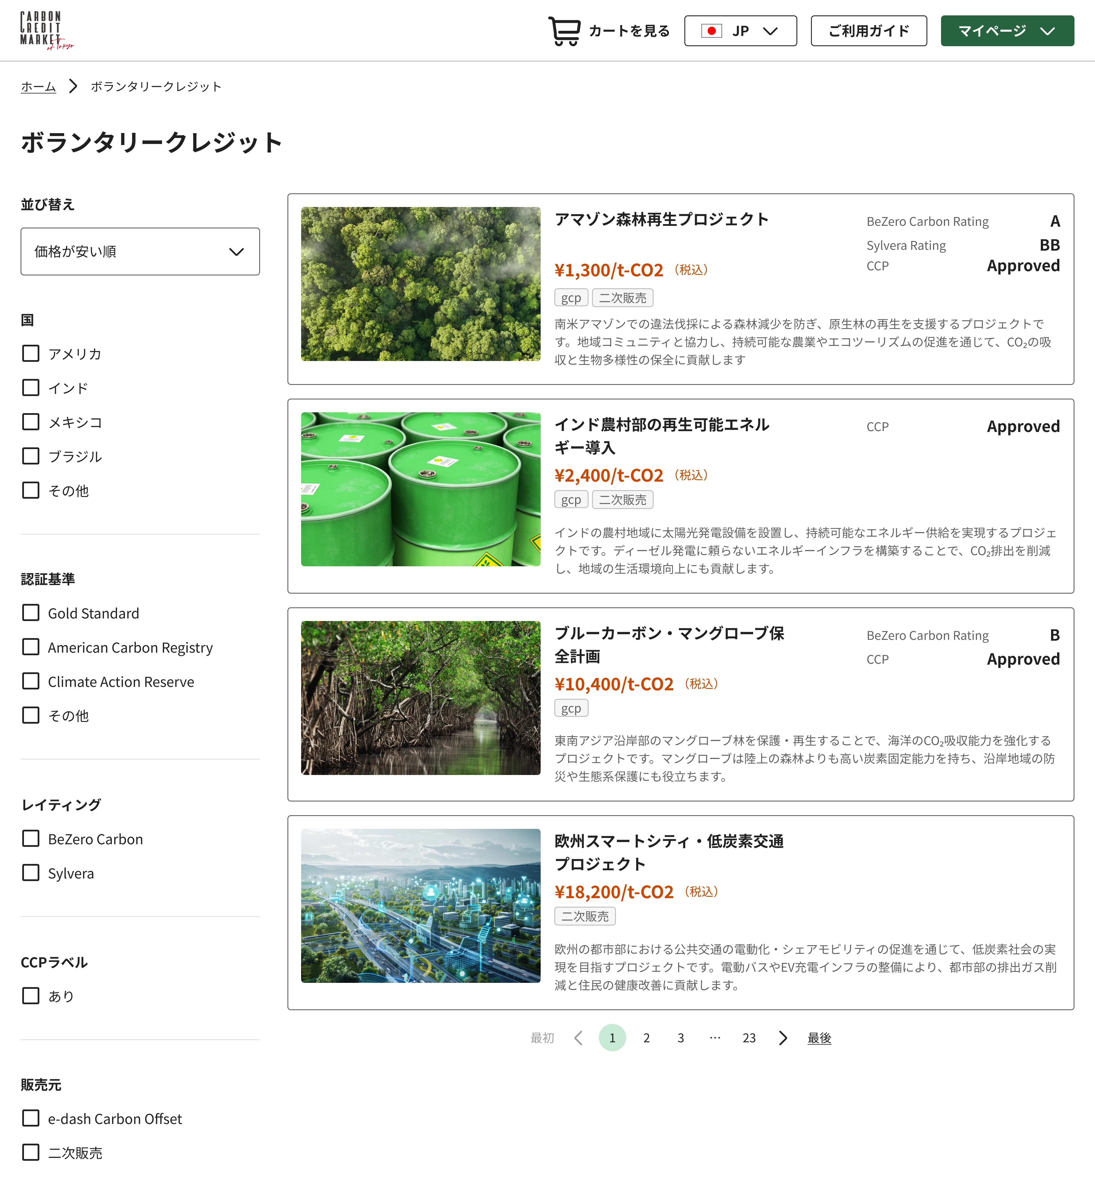1095x1183 pixels.
Task: Open アマゾン森林再生プロジェクト title
Action: tap(661, 219)
